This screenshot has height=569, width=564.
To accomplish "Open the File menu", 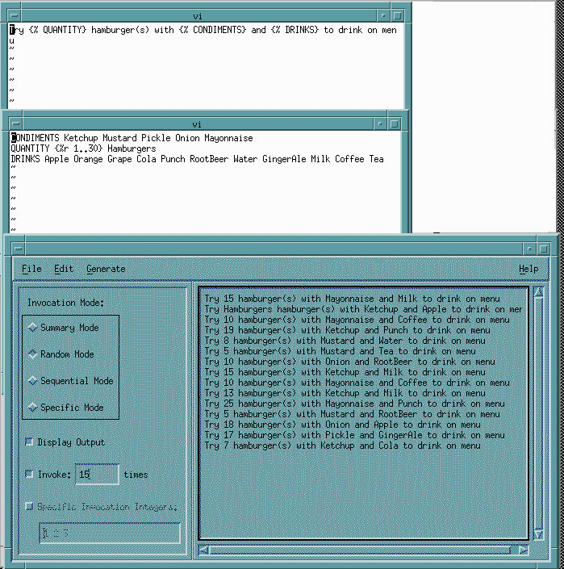I will (x=31, y=269).
